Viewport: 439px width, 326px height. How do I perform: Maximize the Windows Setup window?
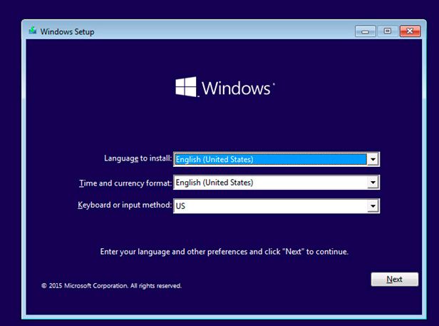click(388, 31)
